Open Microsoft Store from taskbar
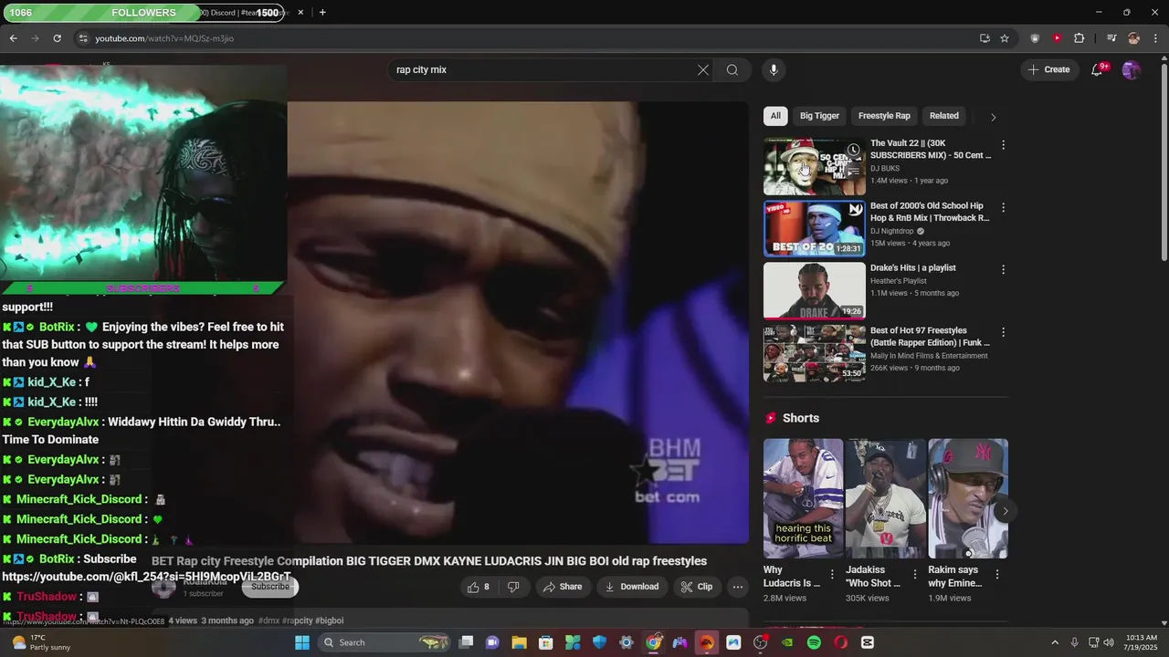This screenshot has width=1169, height=657. pyautogui.click(x=545, y=642)
